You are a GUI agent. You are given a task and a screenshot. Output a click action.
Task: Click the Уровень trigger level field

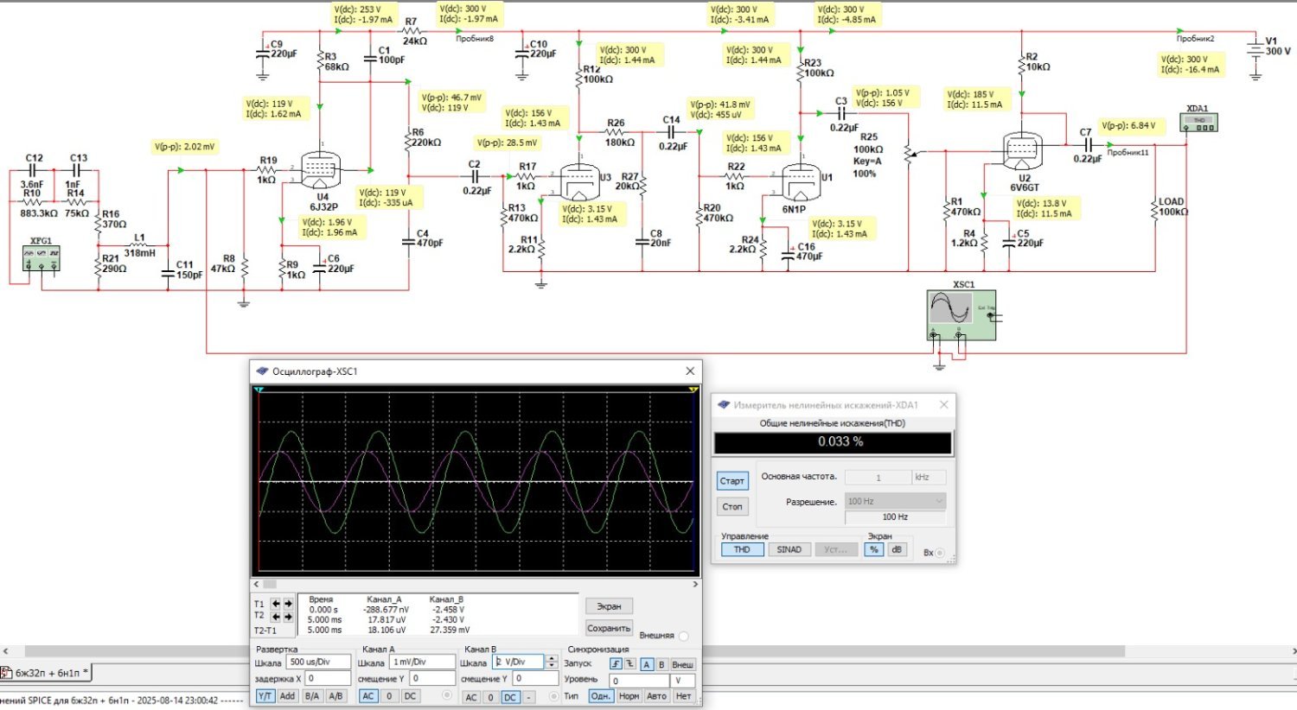[x=640, y=681]
